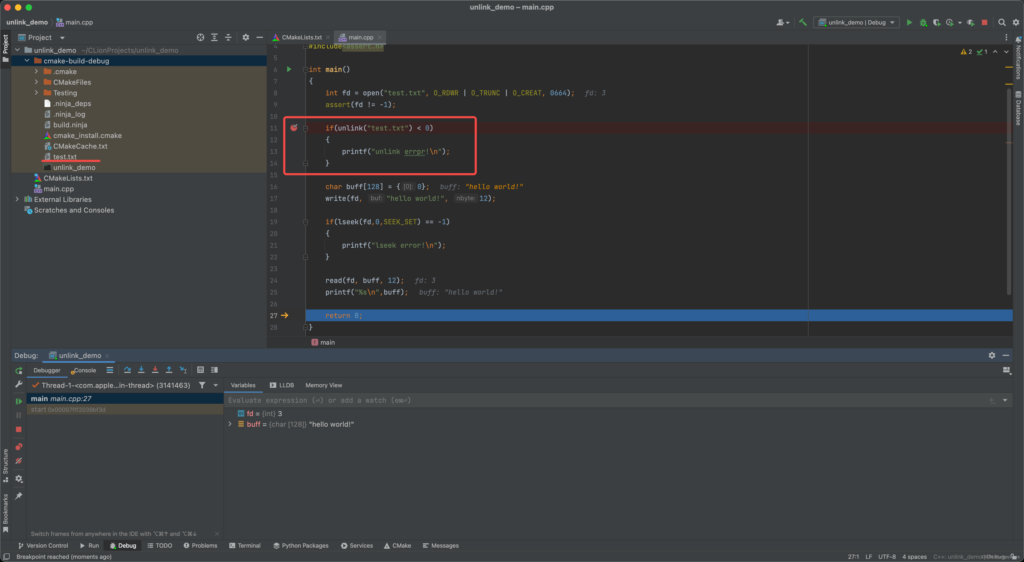Stop the debug session with the sidebar red square
Image resolution: width=1024 pixels, height=562 pixels.
click(19, 429)
